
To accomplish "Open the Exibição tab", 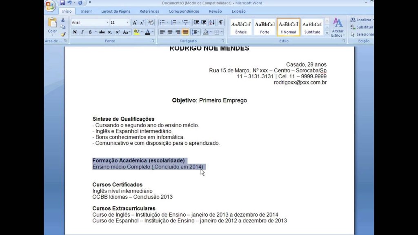I will pos(238,11).
